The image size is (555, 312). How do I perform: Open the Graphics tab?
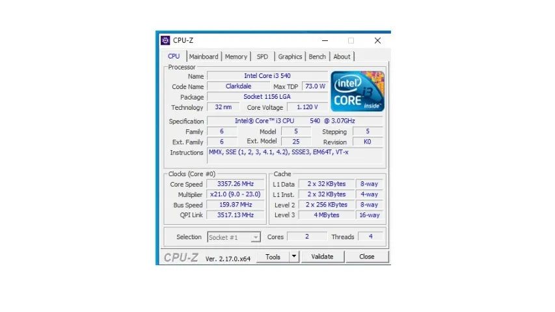(x=290, y=57)
